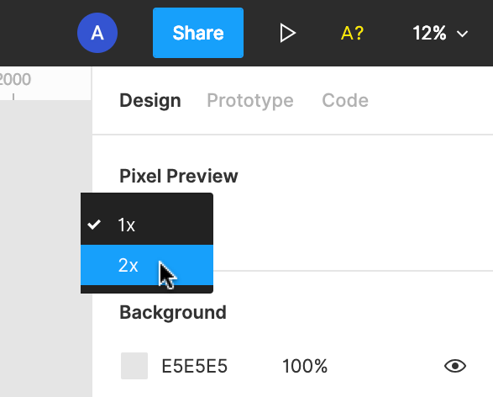Switch to the Code tab
Viewport: 493px width, 397px height.
point(345,100)
